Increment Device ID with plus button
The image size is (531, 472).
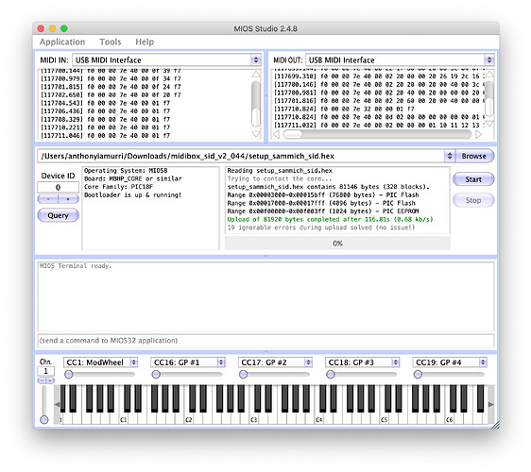[68, 199]
